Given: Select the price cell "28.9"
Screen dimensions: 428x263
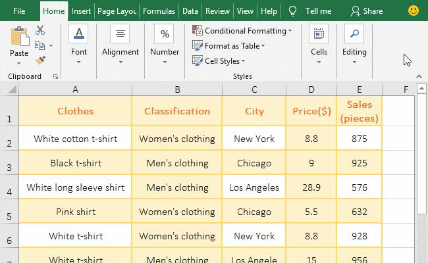Looking at the screenshot, I should pos(311,187).
